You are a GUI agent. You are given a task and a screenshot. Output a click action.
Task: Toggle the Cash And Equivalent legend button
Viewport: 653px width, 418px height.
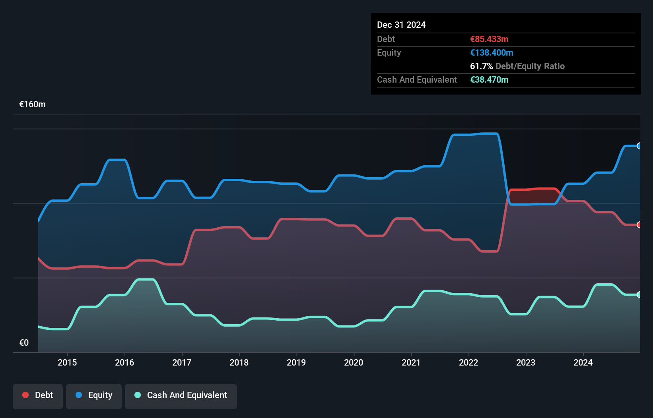(181, 396)
